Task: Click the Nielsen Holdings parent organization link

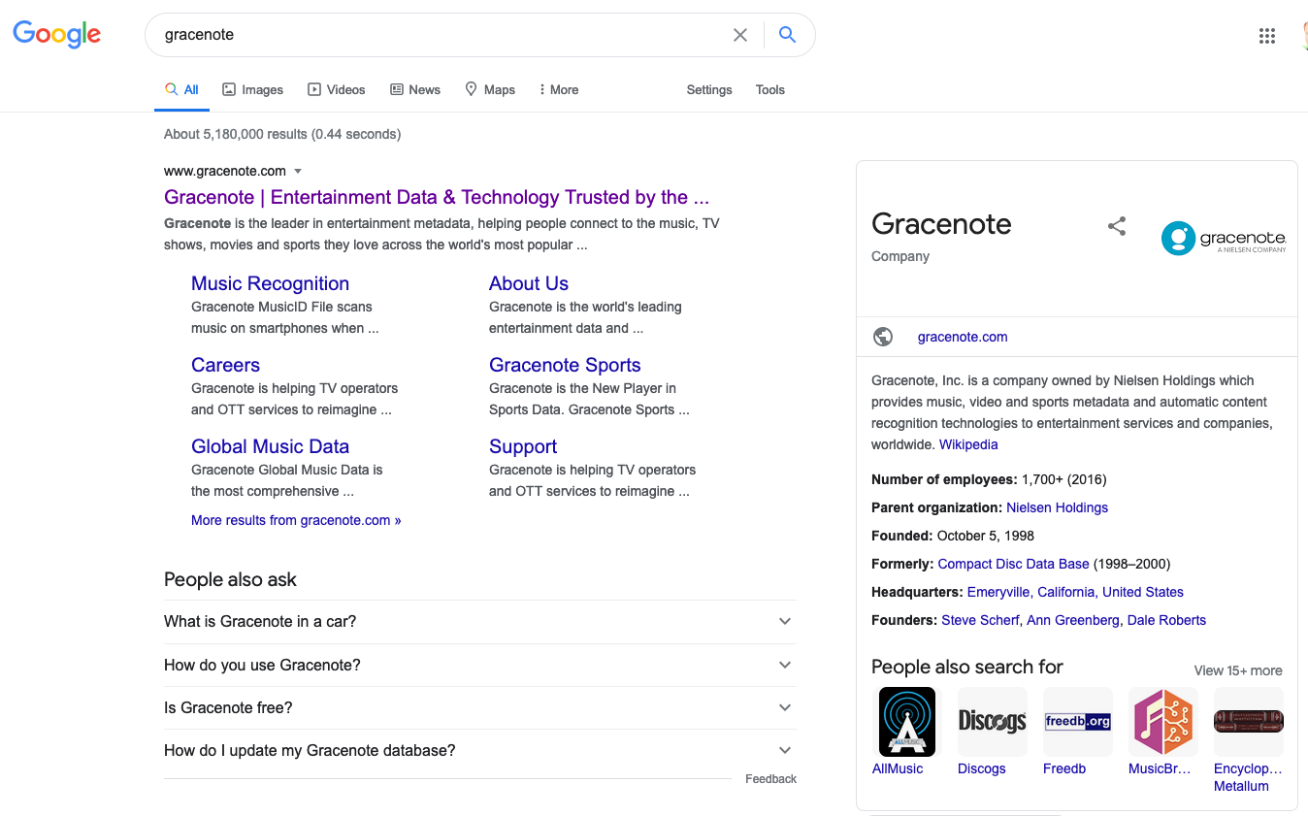Action: pos(1057,507)
